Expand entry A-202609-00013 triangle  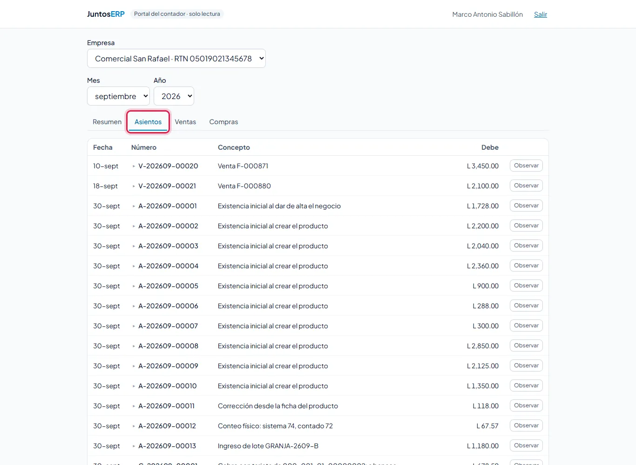coord(134,446)
